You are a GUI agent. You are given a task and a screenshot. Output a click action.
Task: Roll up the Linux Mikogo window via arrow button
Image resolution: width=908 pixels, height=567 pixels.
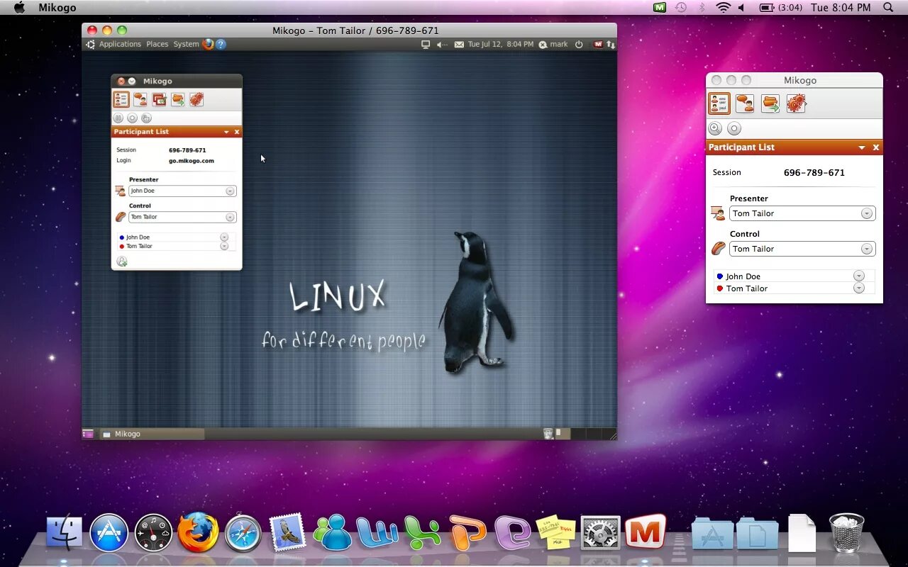(132, 82)
